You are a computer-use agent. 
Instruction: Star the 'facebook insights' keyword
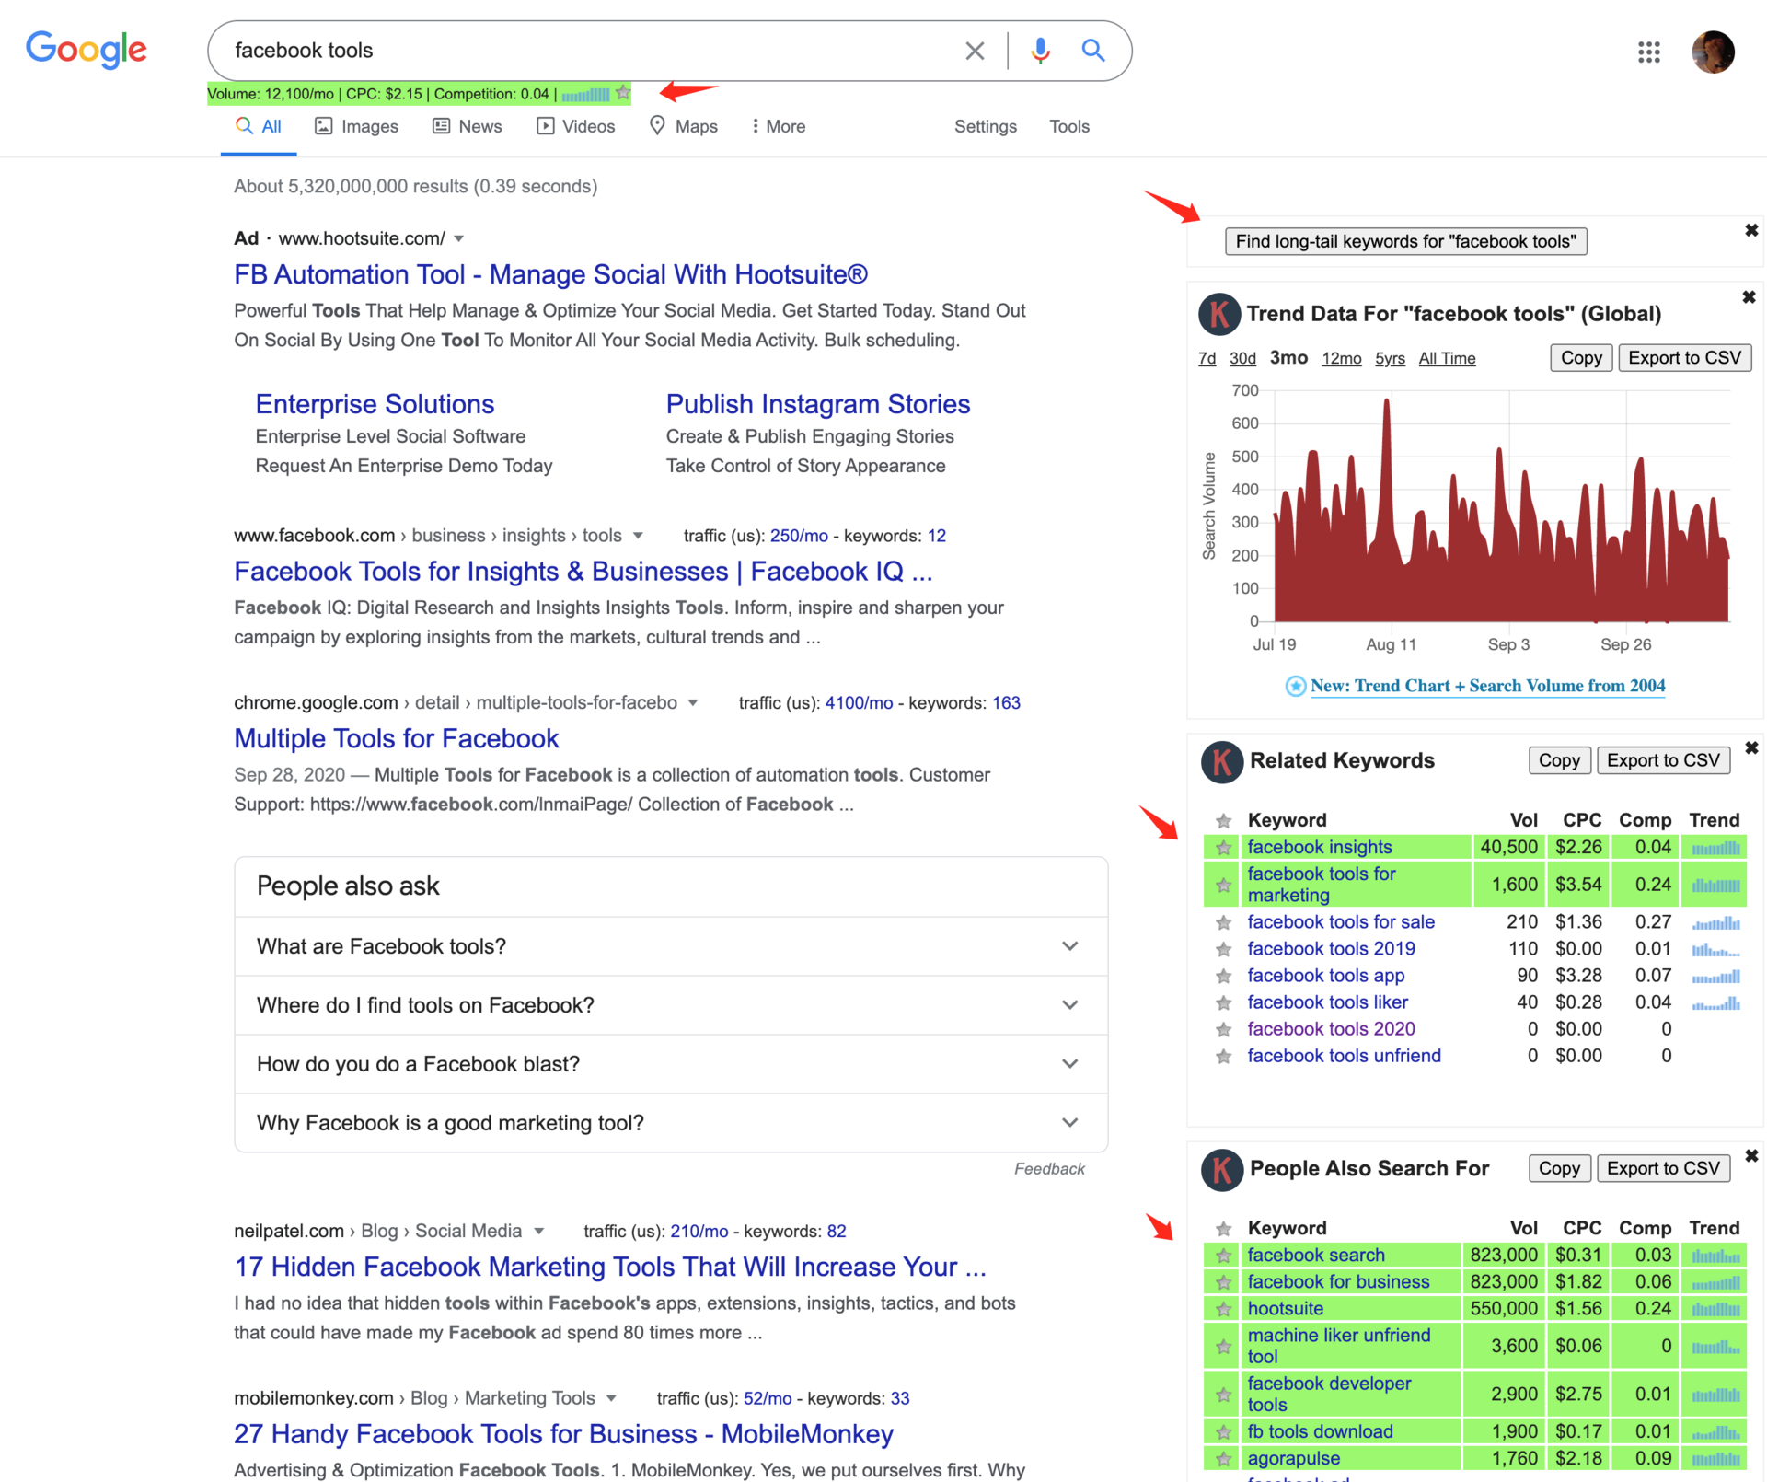tap(1223, 848)
